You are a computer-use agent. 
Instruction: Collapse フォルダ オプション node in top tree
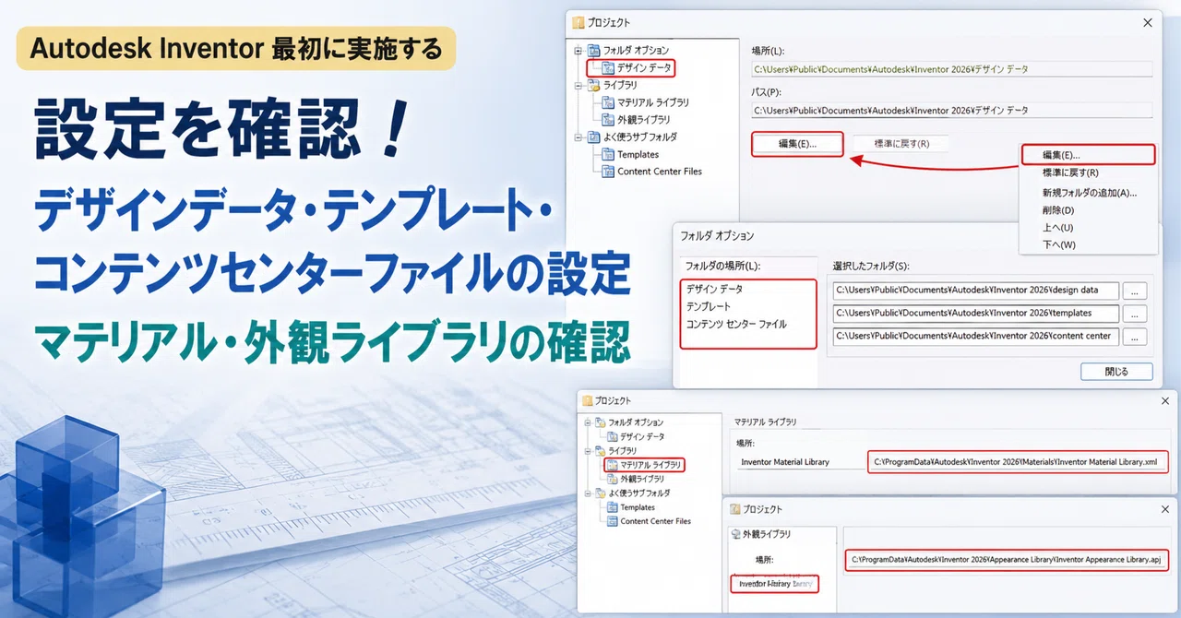[579, 50]
